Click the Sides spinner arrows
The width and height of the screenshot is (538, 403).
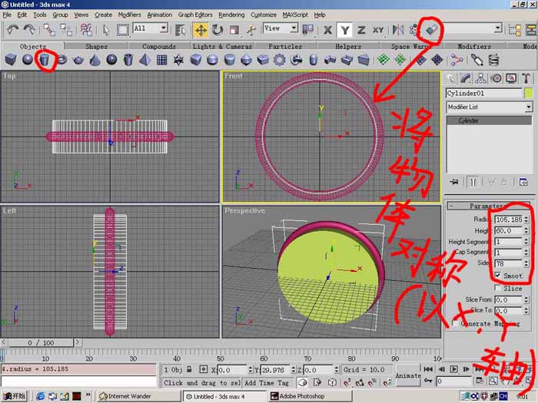[x=526, y=263]
